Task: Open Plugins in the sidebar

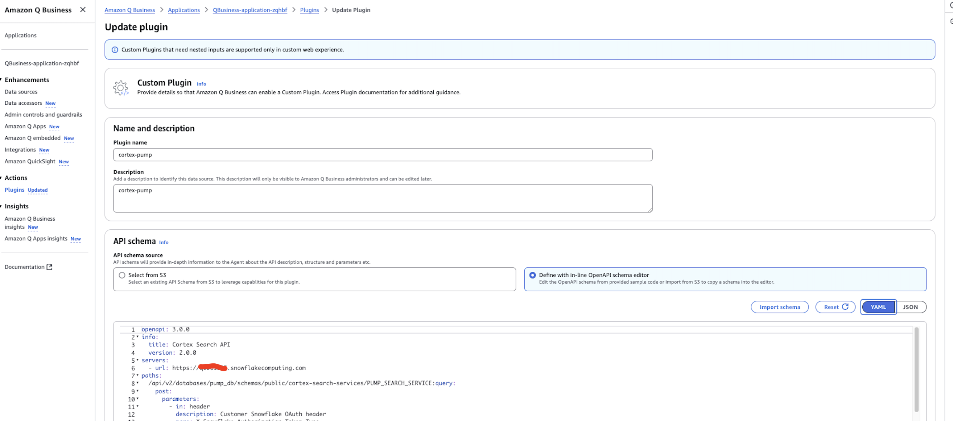Action: (15, 189)
